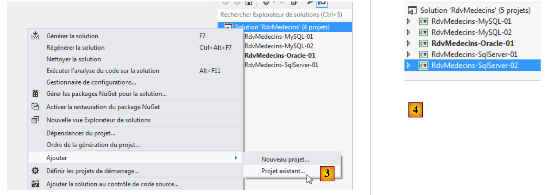Click the NuGet package icon in the menu
This screenshot has width=549, height=195.
(x=35, y=94)
